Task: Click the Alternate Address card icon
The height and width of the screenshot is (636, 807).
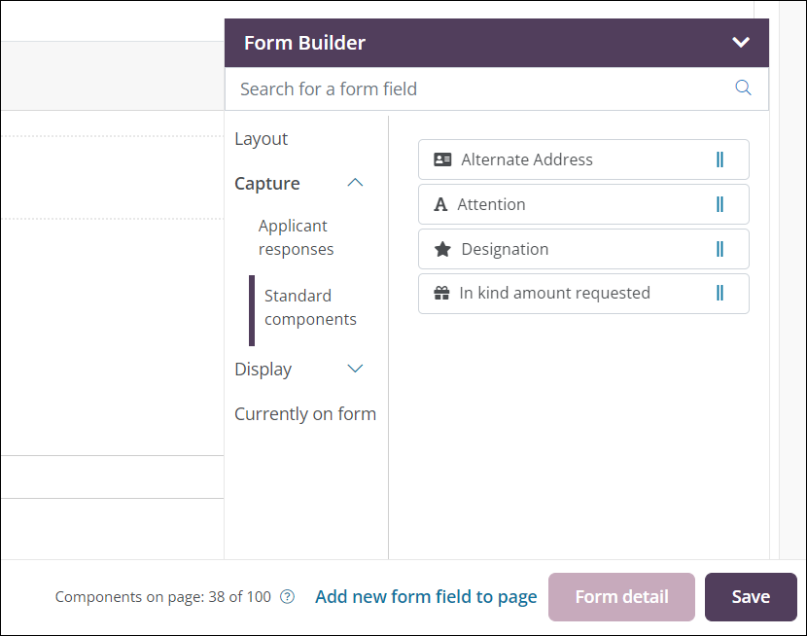Action: tap(442, 159)
